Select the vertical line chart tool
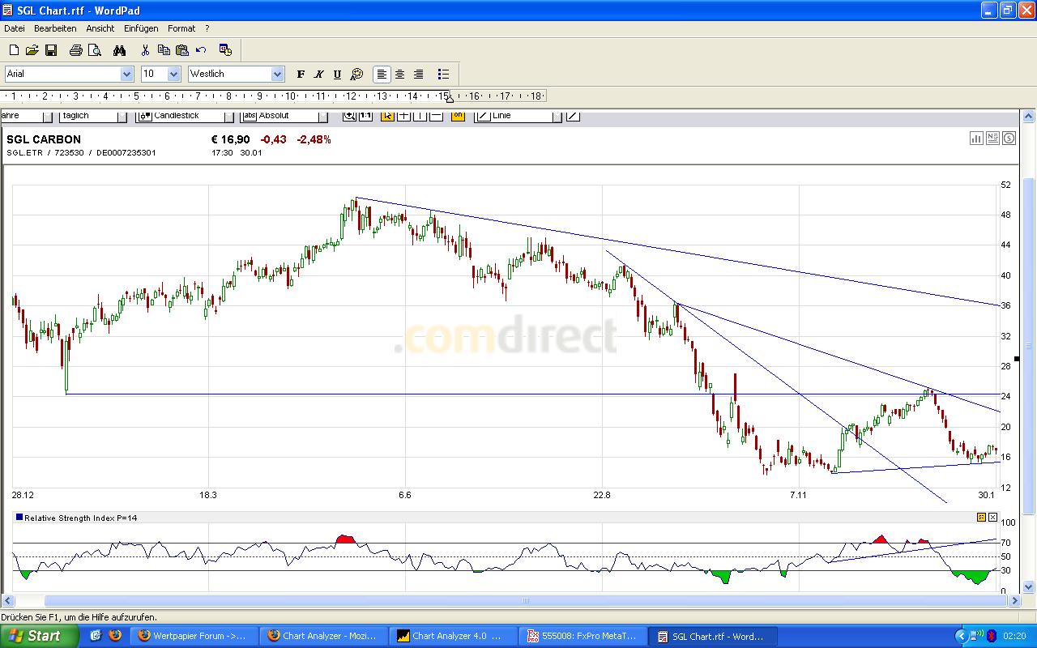 (420, 116)
